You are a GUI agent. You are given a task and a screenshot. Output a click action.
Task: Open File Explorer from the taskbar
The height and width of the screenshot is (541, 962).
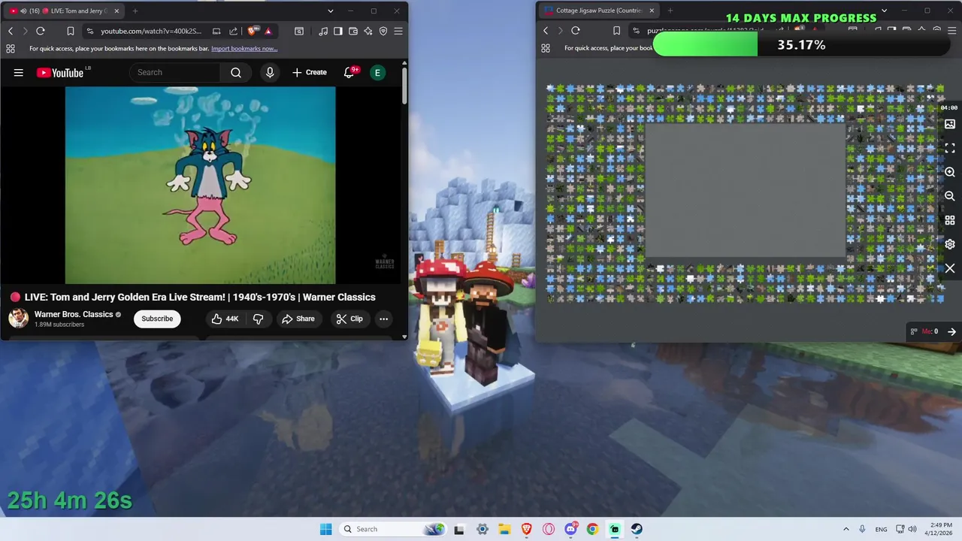tap(504, 529)
